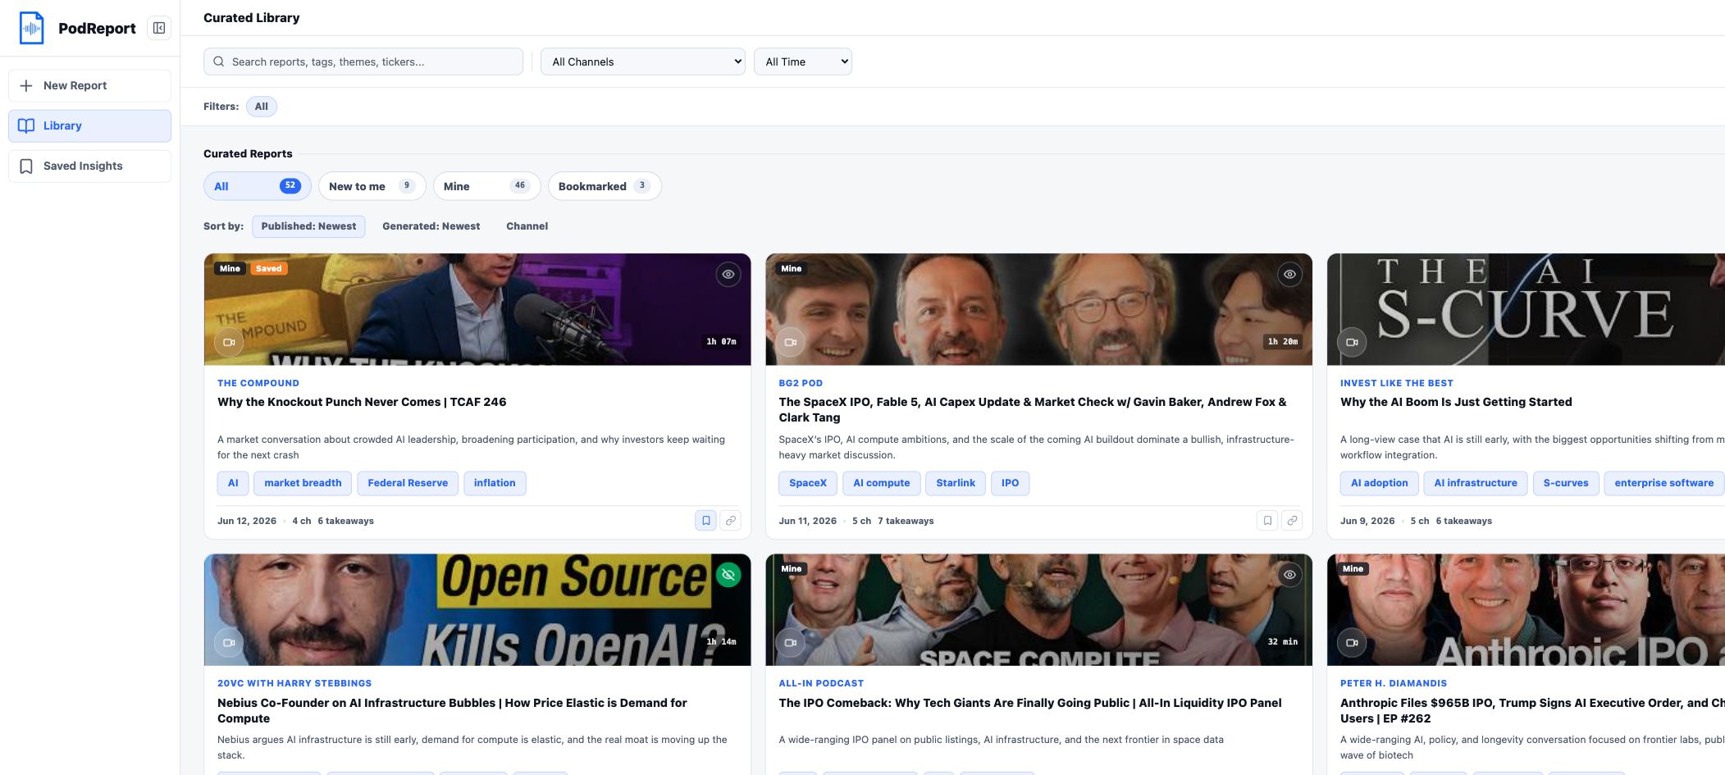Screen dimensions: 1725x775
Task: Click the PodReport logo icon
Action: pyautogui.click(x=31, y=28)
